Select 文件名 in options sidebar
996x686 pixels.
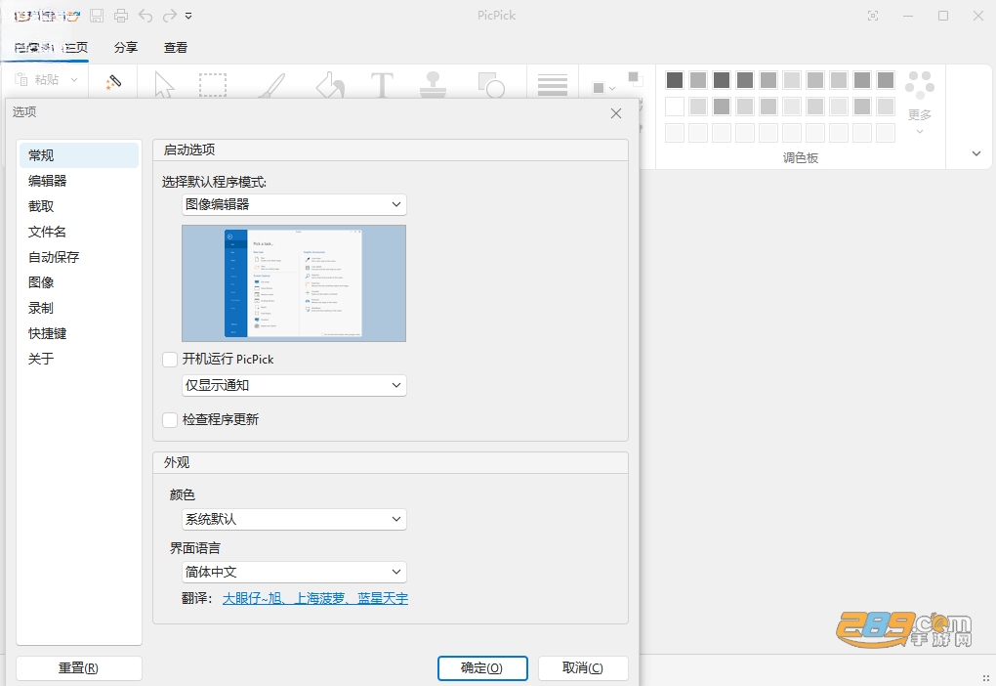click(79, 232)
